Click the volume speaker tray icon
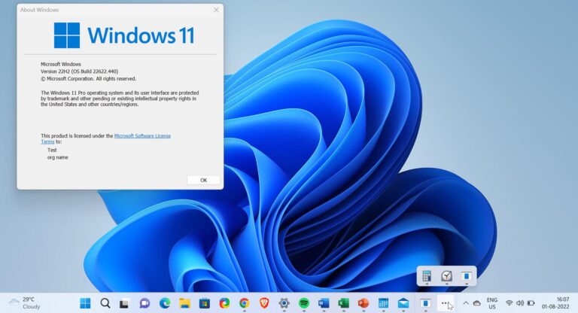This screenshot has height=313, width=578. tap(520, 303)
